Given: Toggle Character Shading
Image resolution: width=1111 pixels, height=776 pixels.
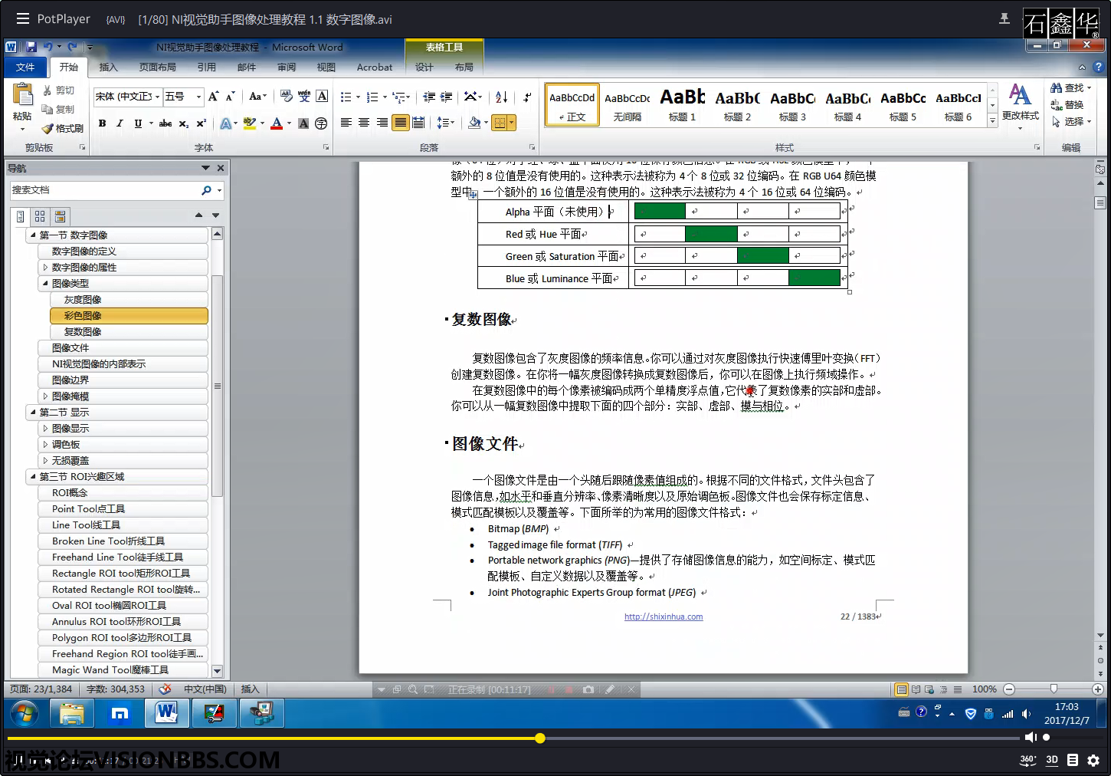Looking at the screenshot, I should 303,123.
